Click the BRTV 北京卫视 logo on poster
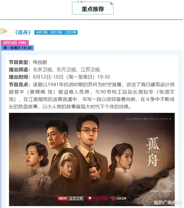This screenshot has width=184, height=208. click(71, 198)
